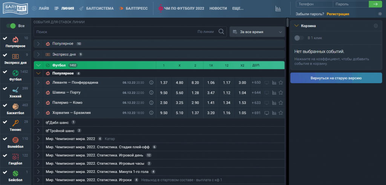Go to the НОВОСТИ menu item
This screenshot has height=185, width=386.
pyautogui.click(x=218, y=8)
